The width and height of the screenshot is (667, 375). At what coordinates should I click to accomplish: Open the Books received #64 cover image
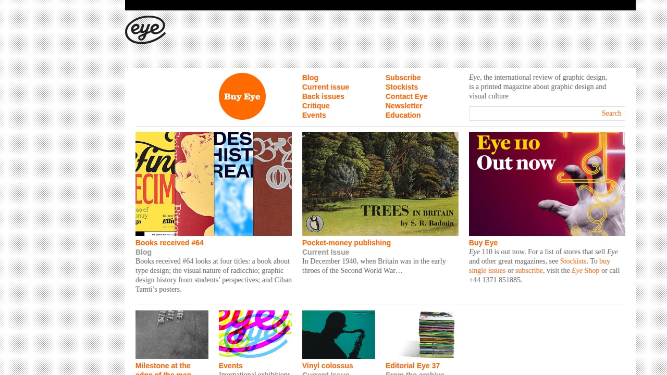(214, 184)
